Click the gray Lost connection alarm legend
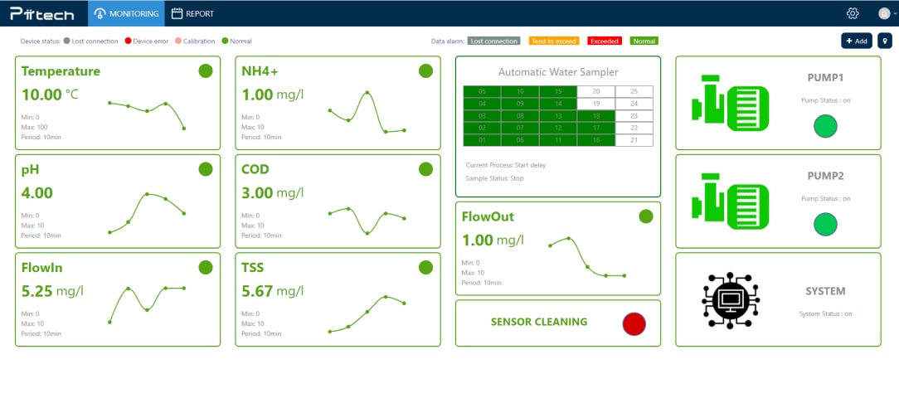This screenshot has width=899, height=403. 493,41
